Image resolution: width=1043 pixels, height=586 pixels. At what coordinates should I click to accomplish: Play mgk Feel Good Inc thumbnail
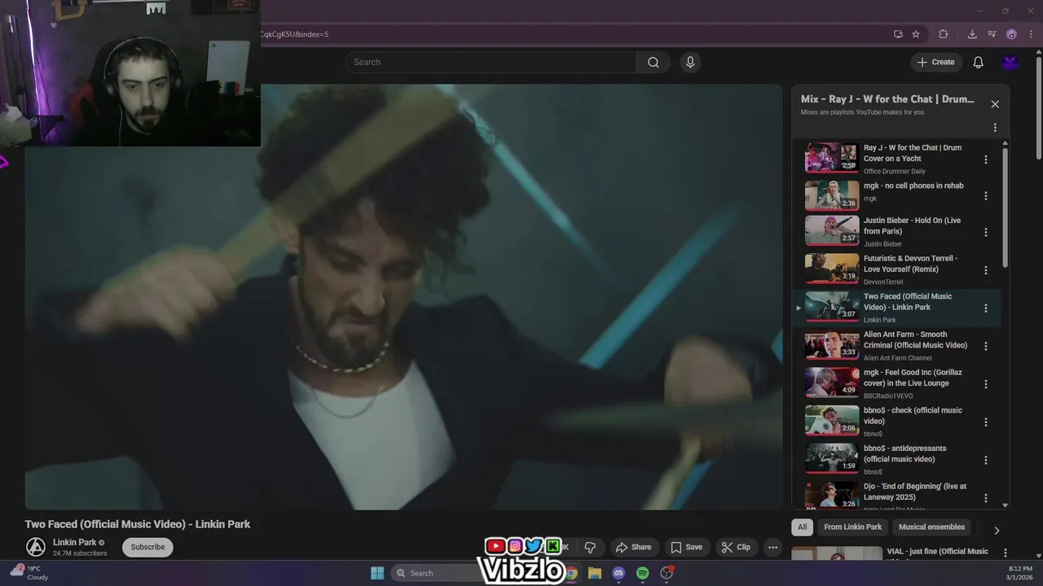832,383
